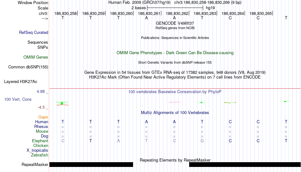Select the Human species label
The height and width of the screenshot is (172, 301).
click(x=42, y=122)
